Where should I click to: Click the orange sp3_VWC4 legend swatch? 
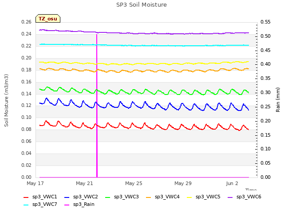coord(149,197)
